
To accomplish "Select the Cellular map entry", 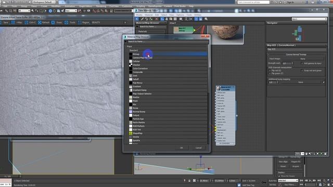I will [168, 61].
